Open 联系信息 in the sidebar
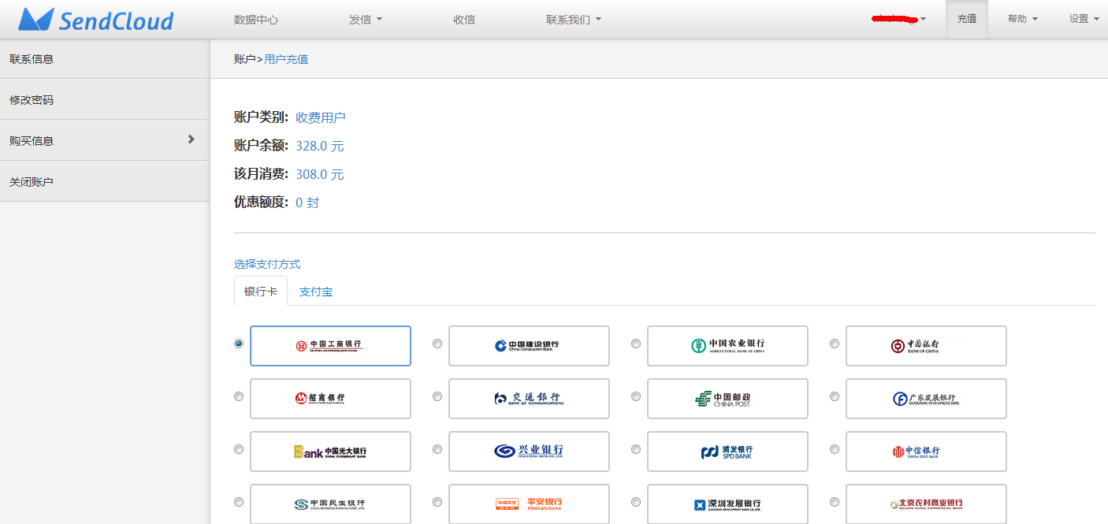The height and width of the screenshot is (524, 1108). point(105,58)
